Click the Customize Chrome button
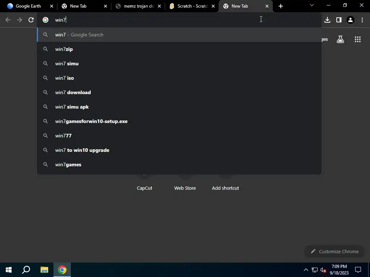370x277 pixels. (x=335, y=251)
